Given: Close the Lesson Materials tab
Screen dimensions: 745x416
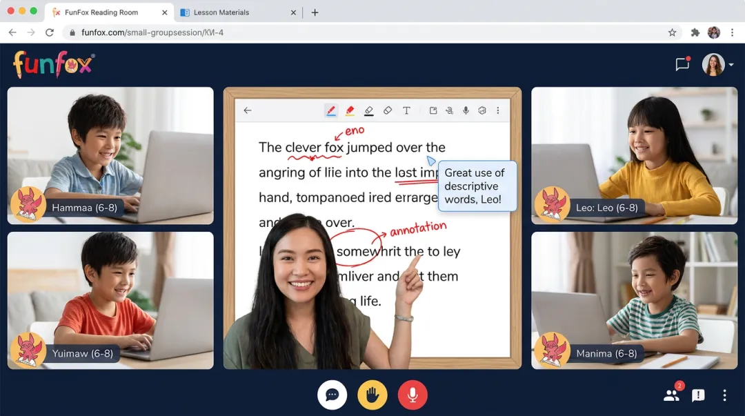Looking at the screenshot, I should point(293,12).
